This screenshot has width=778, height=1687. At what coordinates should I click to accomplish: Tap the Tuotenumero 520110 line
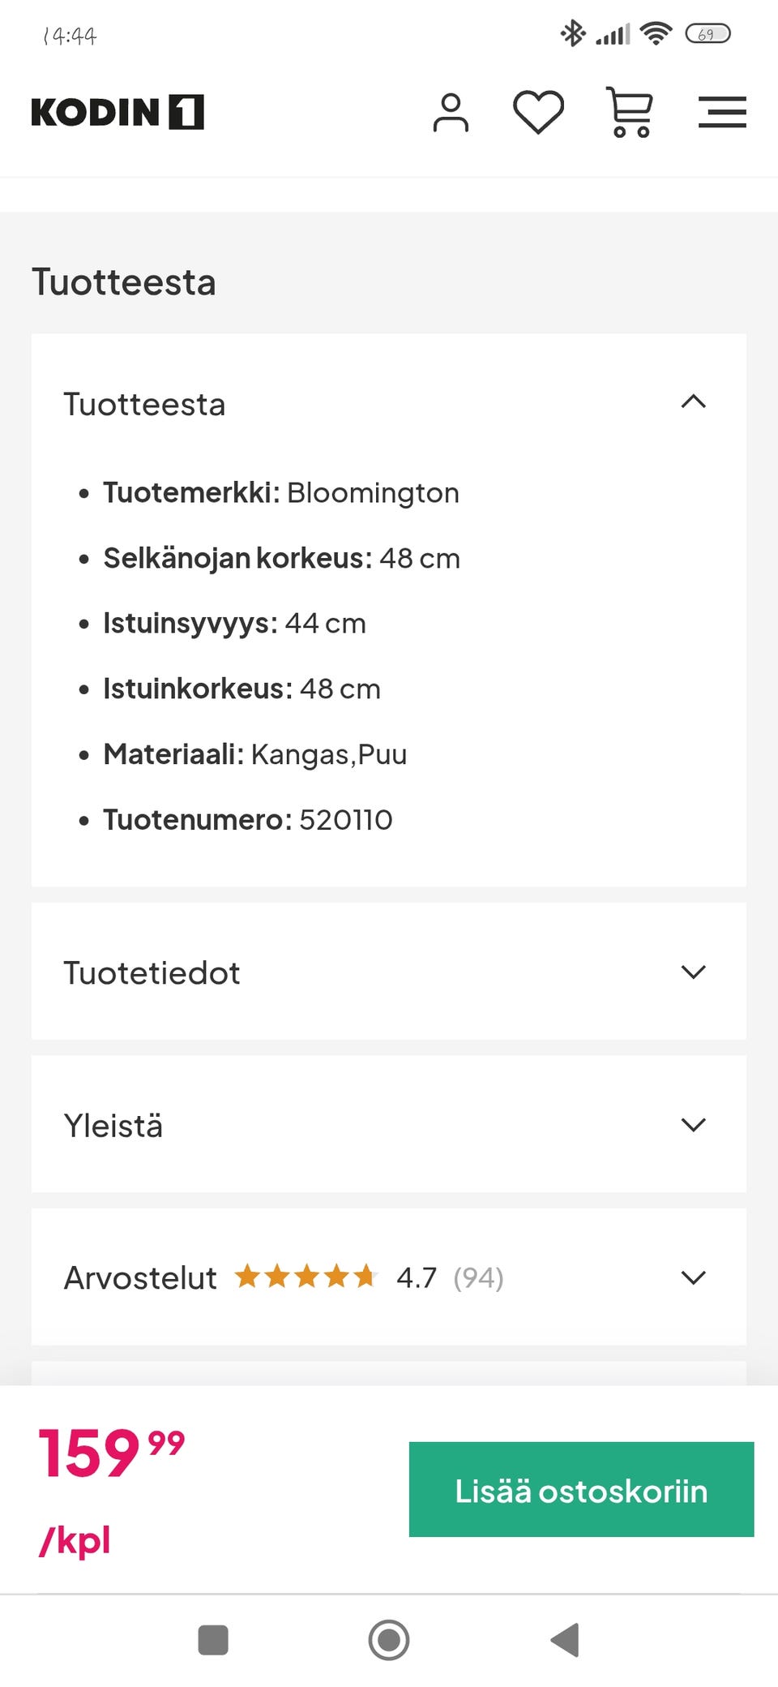pyautogui.click(x=247, y=820)
